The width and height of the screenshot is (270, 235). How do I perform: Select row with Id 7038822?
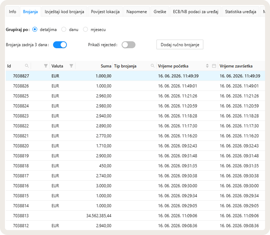135,126
